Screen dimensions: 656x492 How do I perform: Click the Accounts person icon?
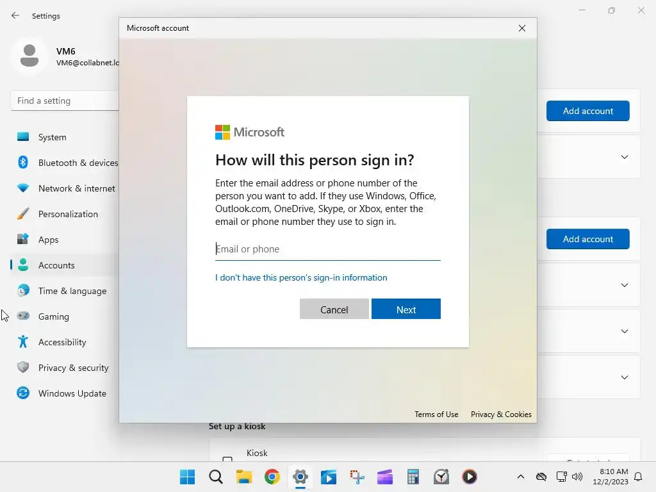23,265
